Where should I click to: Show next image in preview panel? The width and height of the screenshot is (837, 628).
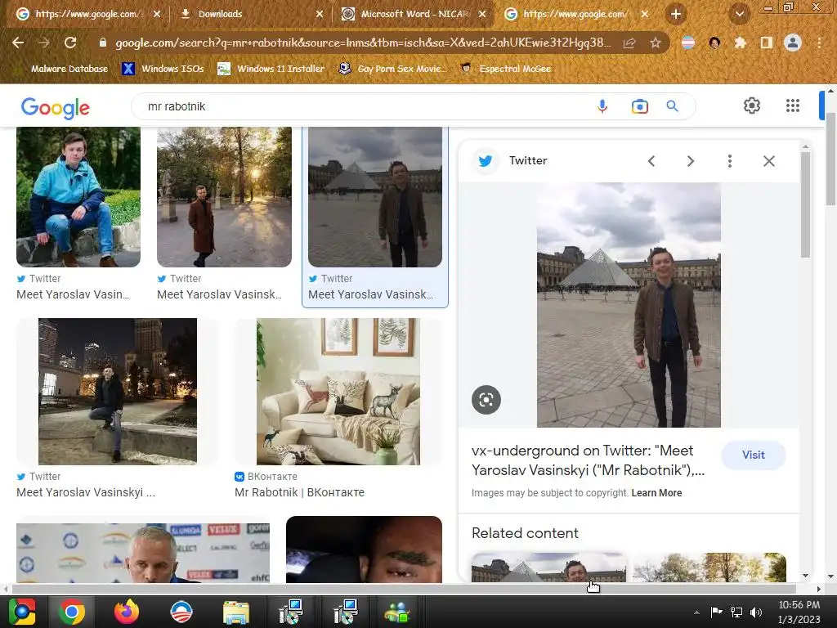690,161
